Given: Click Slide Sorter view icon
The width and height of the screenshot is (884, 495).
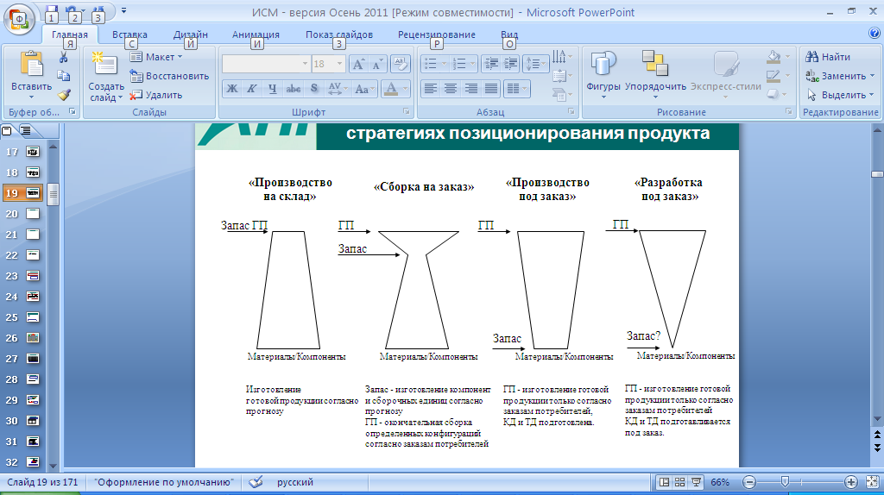Looking at the screenshot, I should pos(680,482).
